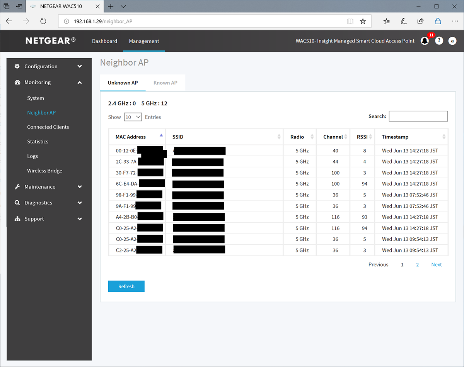Open the favorites hub icon
This screenshot has width=464, height=367.
tap(387, 22)
